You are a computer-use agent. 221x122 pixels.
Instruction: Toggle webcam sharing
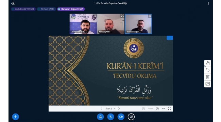[x=121, y=117]
